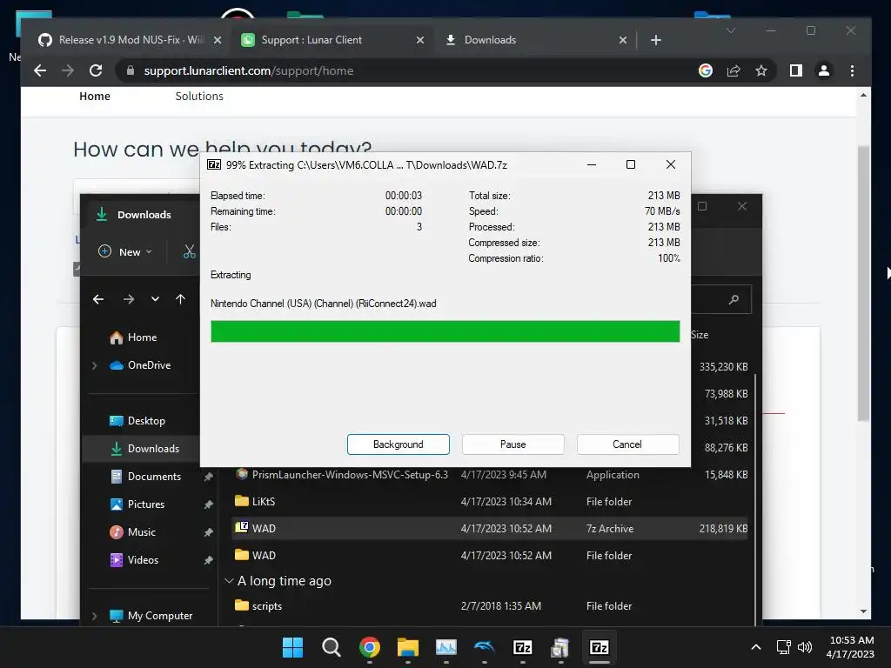Close the Support : Lunar Client tab
891x668 pixels.
pos(420,40)
